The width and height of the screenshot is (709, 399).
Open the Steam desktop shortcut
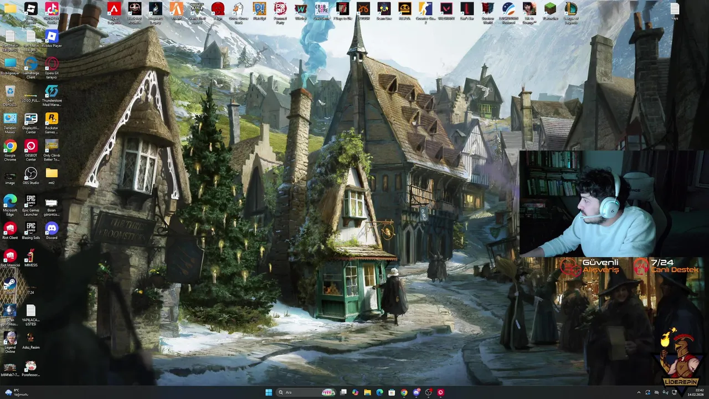pyautogui.click(x=10, y=284)
